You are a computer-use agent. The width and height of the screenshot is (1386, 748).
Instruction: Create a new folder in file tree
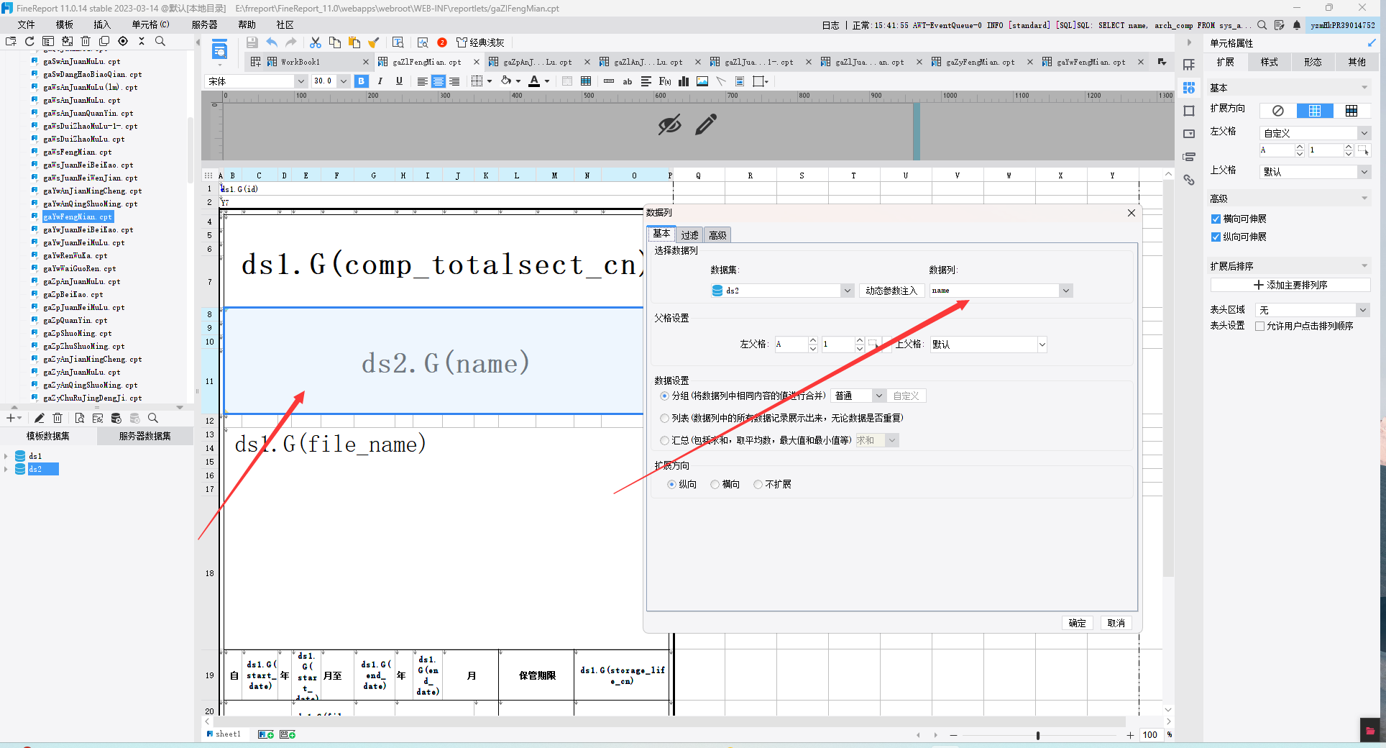[x=11, y=41]
